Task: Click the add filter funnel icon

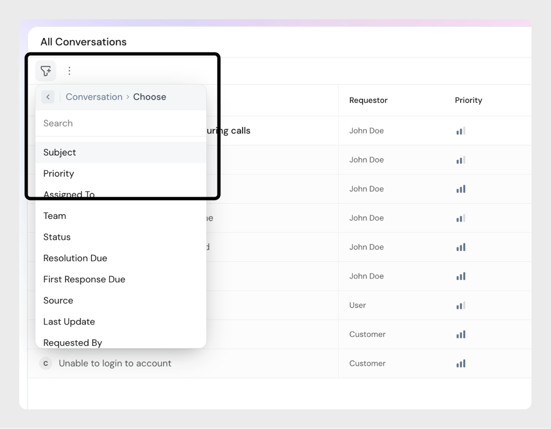Action: pyautogui.click(x=46, y=71)
